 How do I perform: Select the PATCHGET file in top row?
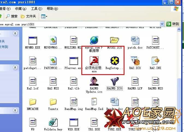click(x=155, y=40)
